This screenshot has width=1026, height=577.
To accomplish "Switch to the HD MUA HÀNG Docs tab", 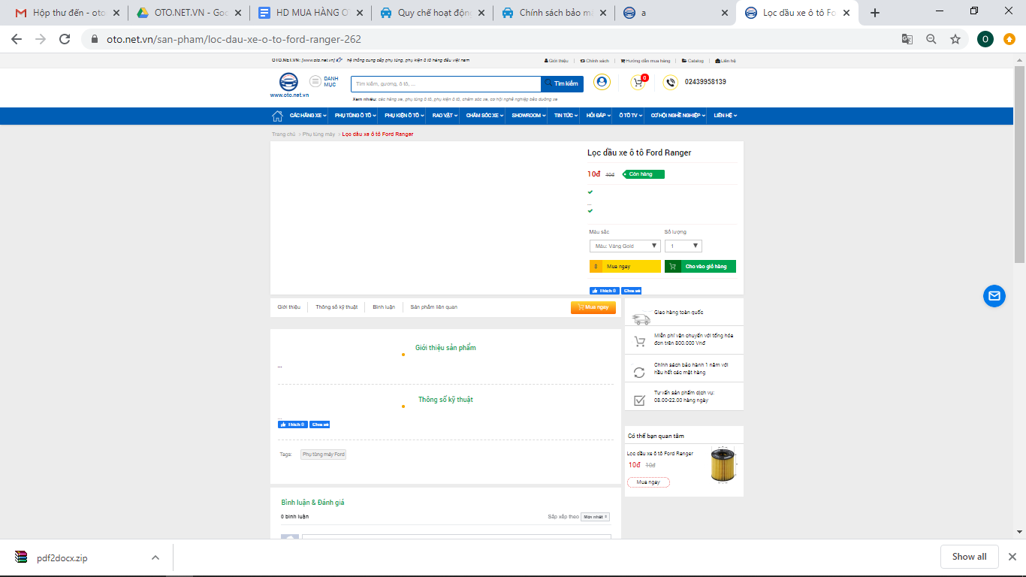I will (310, 13).
